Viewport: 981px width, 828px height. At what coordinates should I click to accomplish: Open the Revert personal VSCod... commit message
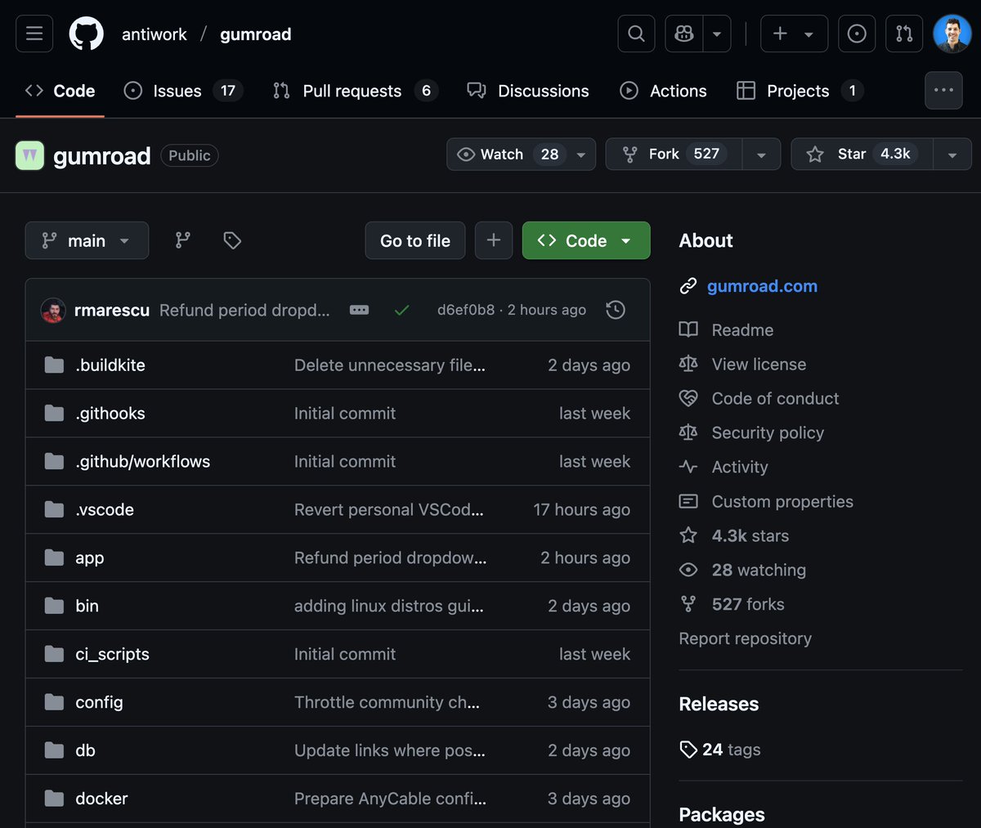pos(389,510)
